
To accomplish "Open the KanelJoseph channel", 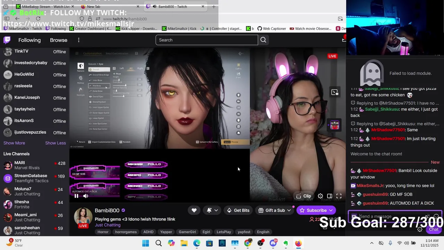I will 35,98.
